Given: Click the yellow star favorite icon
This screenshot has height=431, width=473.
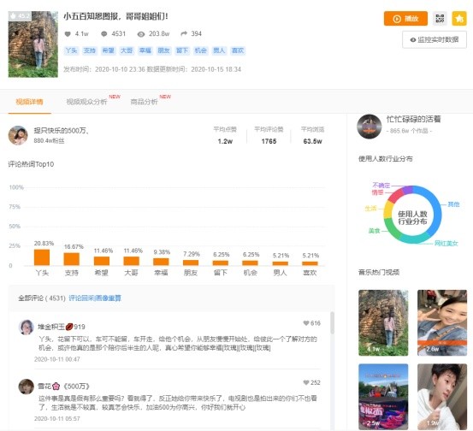Looking at the screenshot, I should [x=459, y=19].
